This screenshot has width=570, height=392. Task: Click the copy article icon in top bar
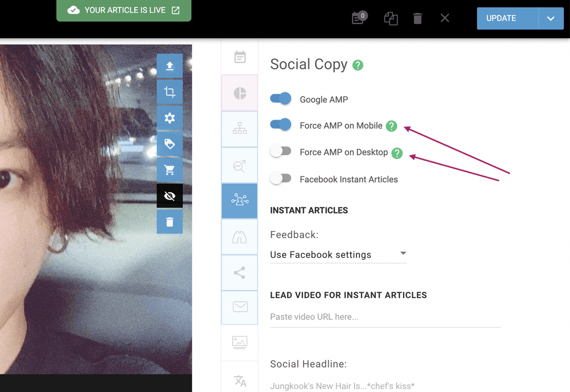click(x=390, y=19)
